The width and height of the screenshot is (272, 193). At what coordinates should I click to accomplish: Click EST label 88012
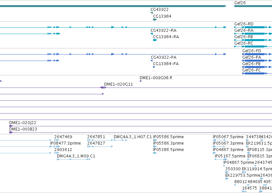coord(240,182)
